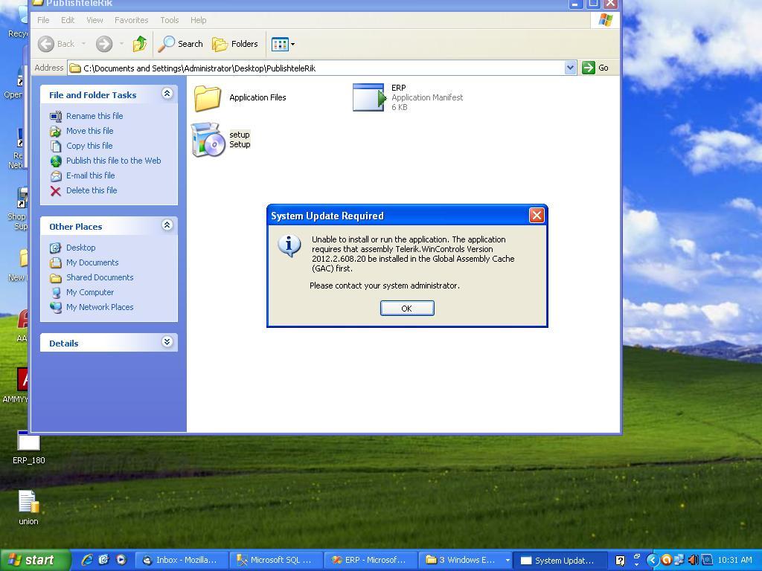Select the ERP Application Manifest icon

point(369,97)
